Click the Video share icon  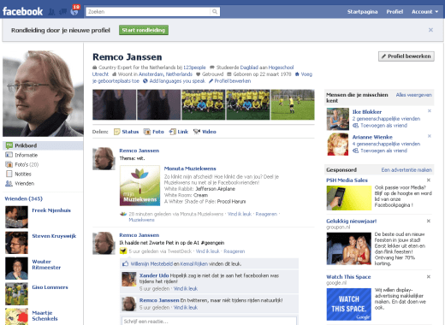coord(197,132)
